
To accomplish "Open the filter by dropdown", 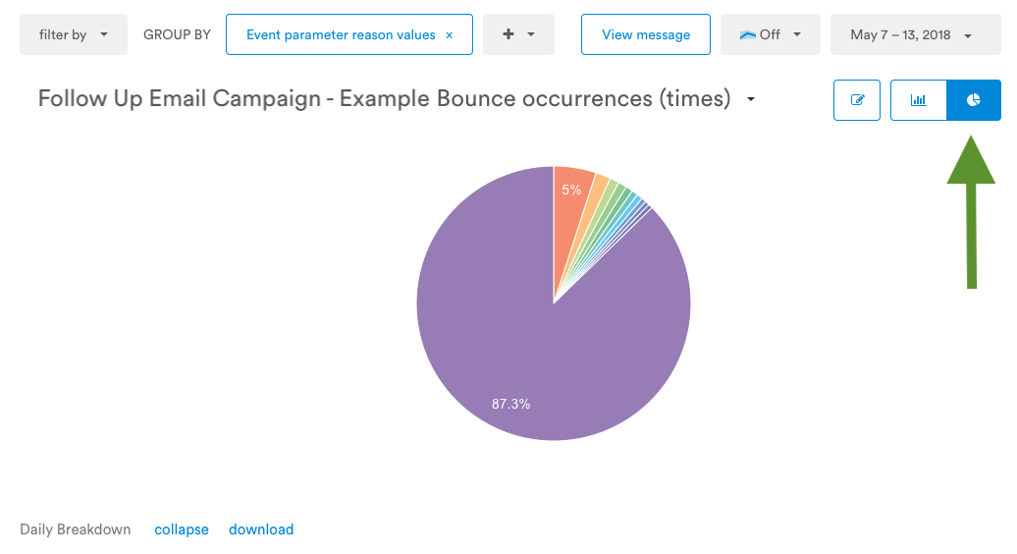I will coord(74,34).
